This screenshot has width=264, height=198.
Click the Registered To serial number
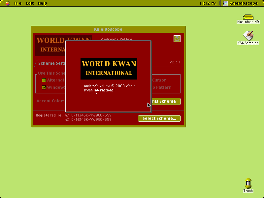click(x=88, y=117)
